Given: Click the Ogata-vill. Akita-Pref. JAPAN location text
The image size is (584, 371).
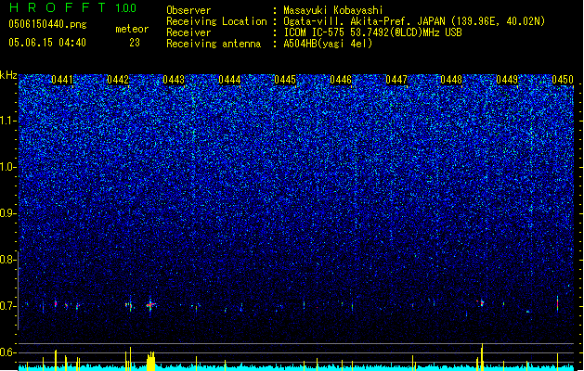Looking at the screenshot, I should tap(414, 21).
